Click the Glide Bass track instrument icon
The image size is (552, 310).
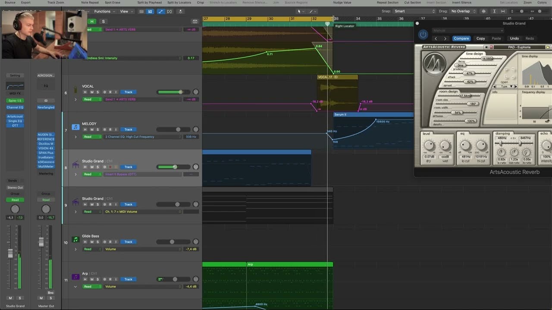tap(75, 239)
